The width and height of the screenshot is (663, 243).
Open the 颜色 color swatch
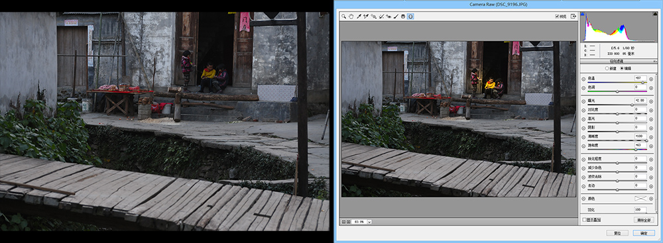click(x=640, y=199)
